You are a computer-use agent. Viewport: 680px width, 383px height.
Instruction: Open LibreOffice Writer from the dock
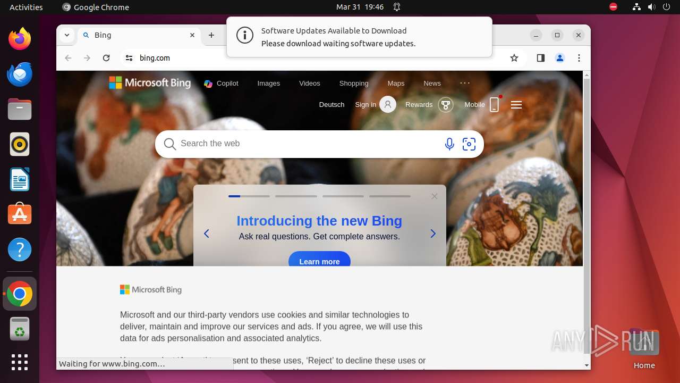tap(20, 179)
